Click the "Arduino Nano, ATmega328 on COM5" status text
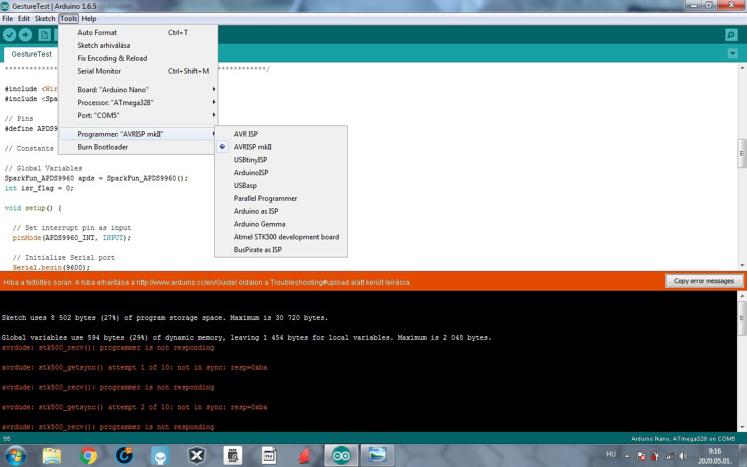Viewport: 747px width, 467px height. tap(683, 438)
